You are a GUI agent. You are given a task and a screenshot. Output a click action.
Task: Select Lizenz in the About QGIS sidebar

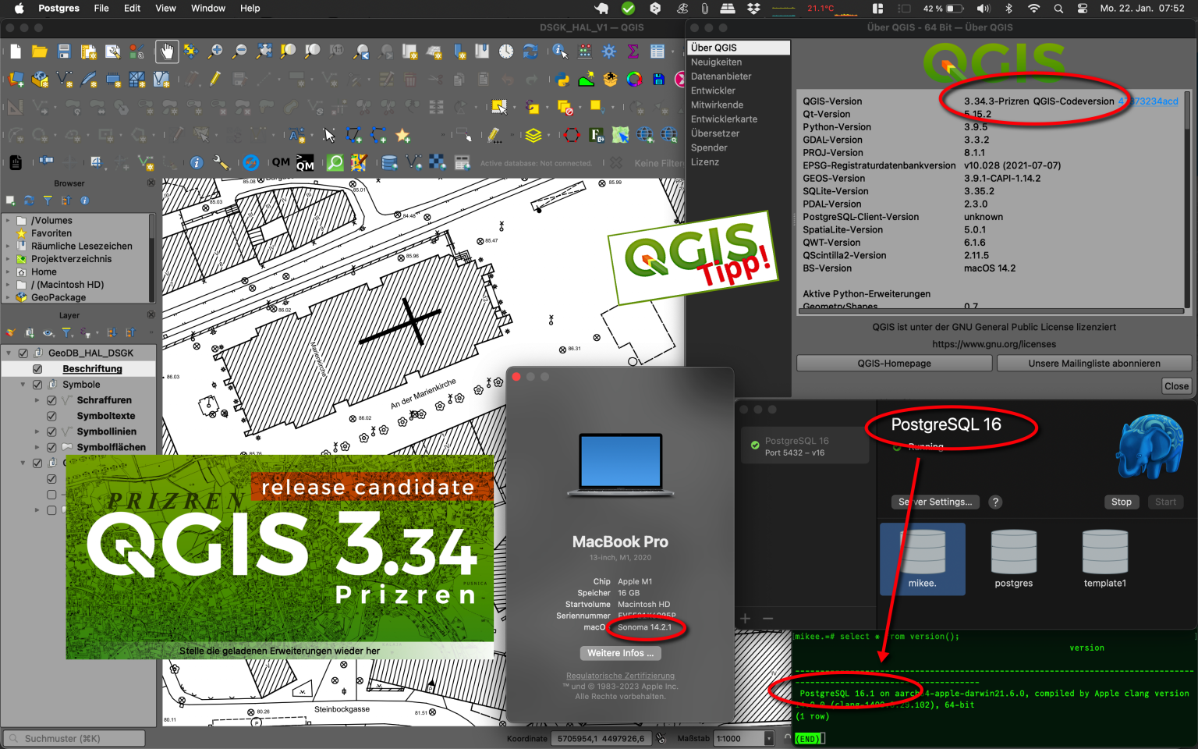[x=704, y=162]
